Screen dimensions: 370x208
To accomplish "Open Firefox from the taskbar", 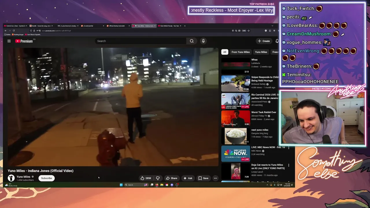I will (157, 185).
